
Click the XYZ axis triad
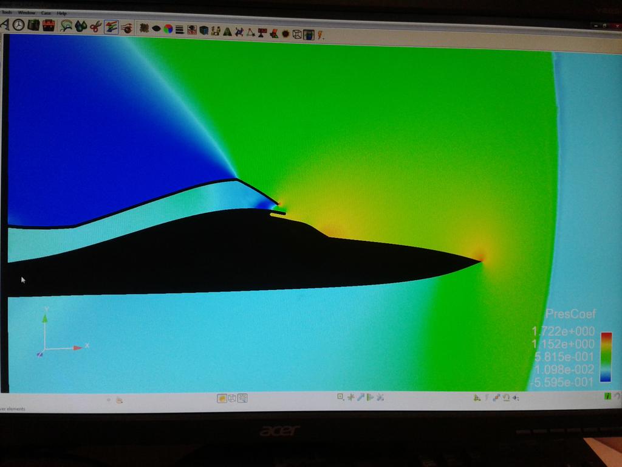63,332
